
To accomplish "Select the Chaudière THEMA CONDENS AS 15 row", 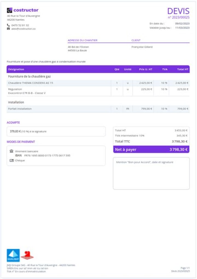I will [x=31, y=83].
